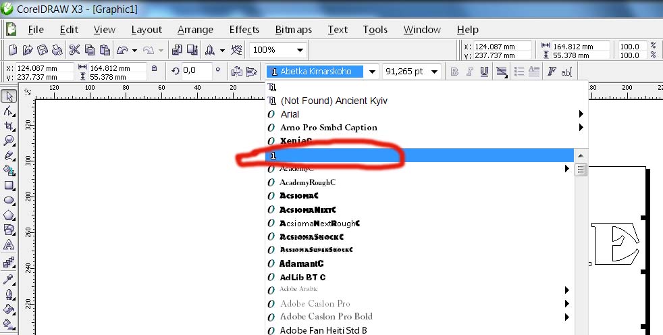The height and width of the screenshot is (335, 663).
Task: Toggle Italic formatting
Action: (469, 72)
